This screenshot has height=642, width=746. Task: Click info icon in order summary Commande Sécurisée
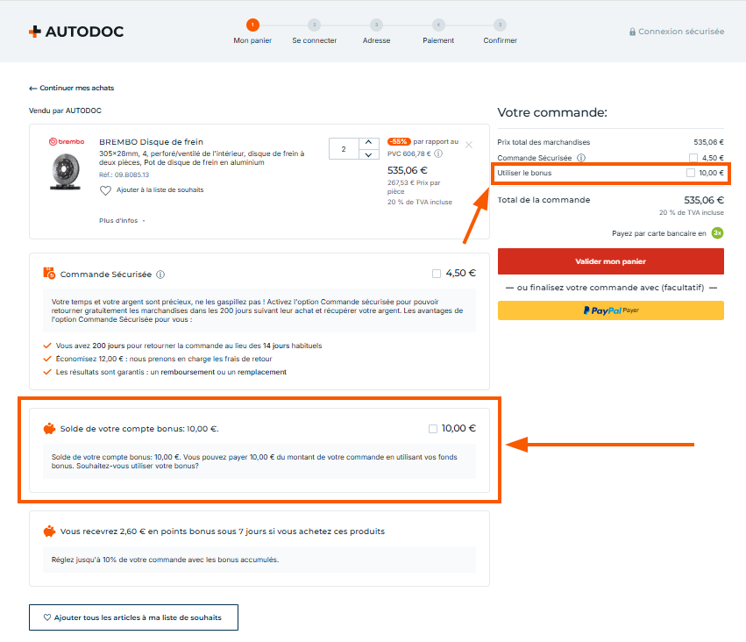click(x=581, y=158)
